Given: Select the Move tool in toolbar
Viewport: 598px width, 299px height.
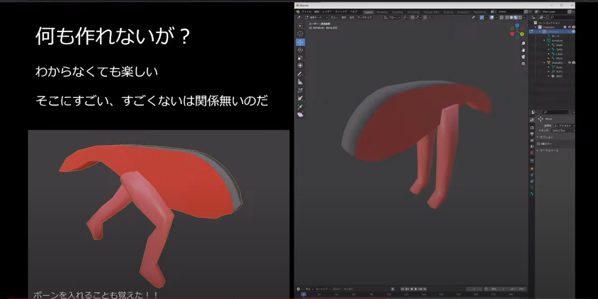Looking at the screenshot, I should pos(300,42).
